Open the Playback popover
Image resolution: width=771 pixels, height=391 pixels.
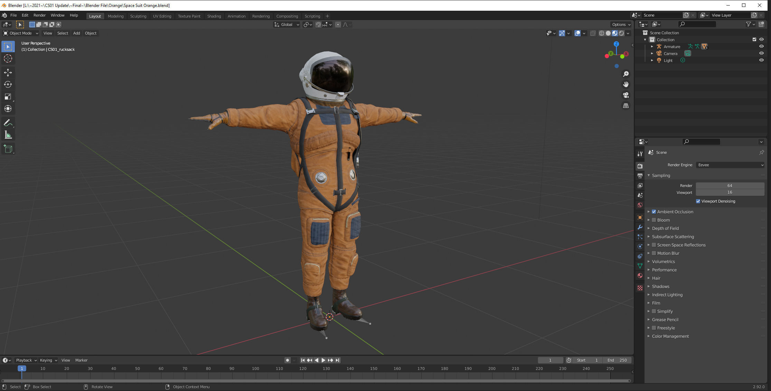[x=26, y=360]
